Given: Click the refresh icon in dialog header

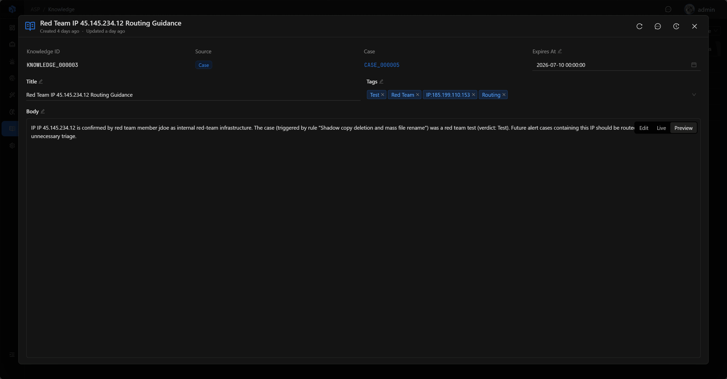Looking at the screenshot, I should point(639,26).
